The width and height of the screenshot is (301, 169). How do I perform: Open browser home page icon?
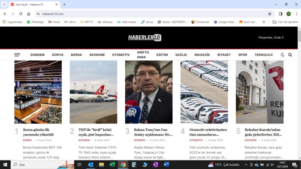click(29, 14)
